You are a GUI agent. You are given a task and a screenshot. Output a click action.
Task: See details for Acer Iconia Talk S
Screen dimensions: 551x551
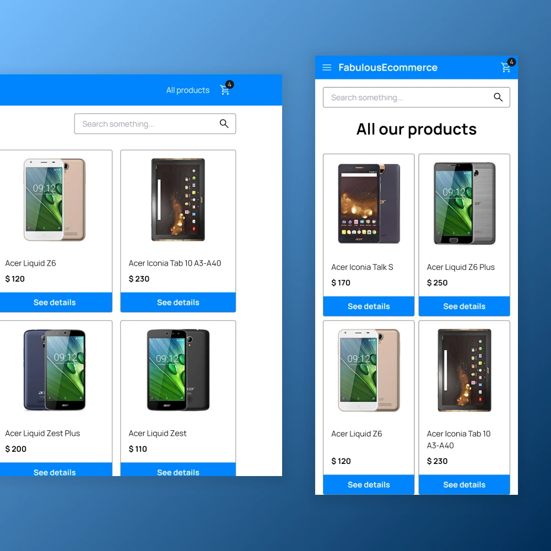point(369,306)
